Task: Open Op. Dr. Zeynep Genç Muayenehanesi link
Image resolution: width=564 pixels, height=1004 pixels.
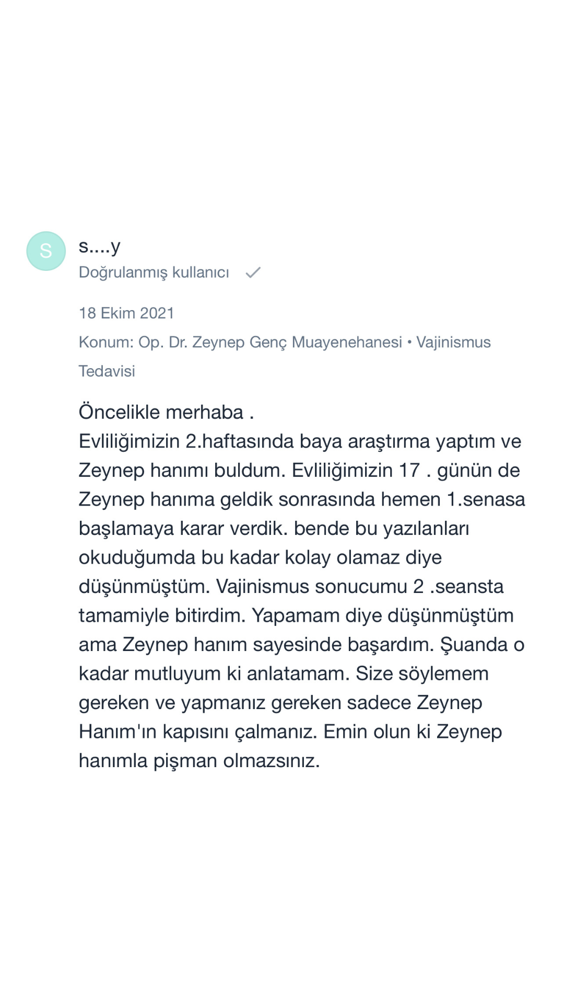Action: [270, 342]
